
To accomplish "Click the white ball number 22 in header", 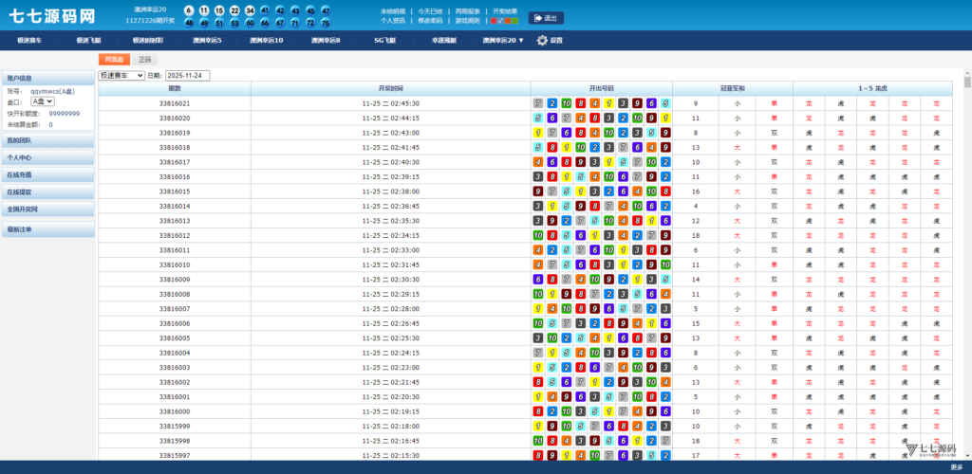I will pyautogui.click(x=234, y=11).
